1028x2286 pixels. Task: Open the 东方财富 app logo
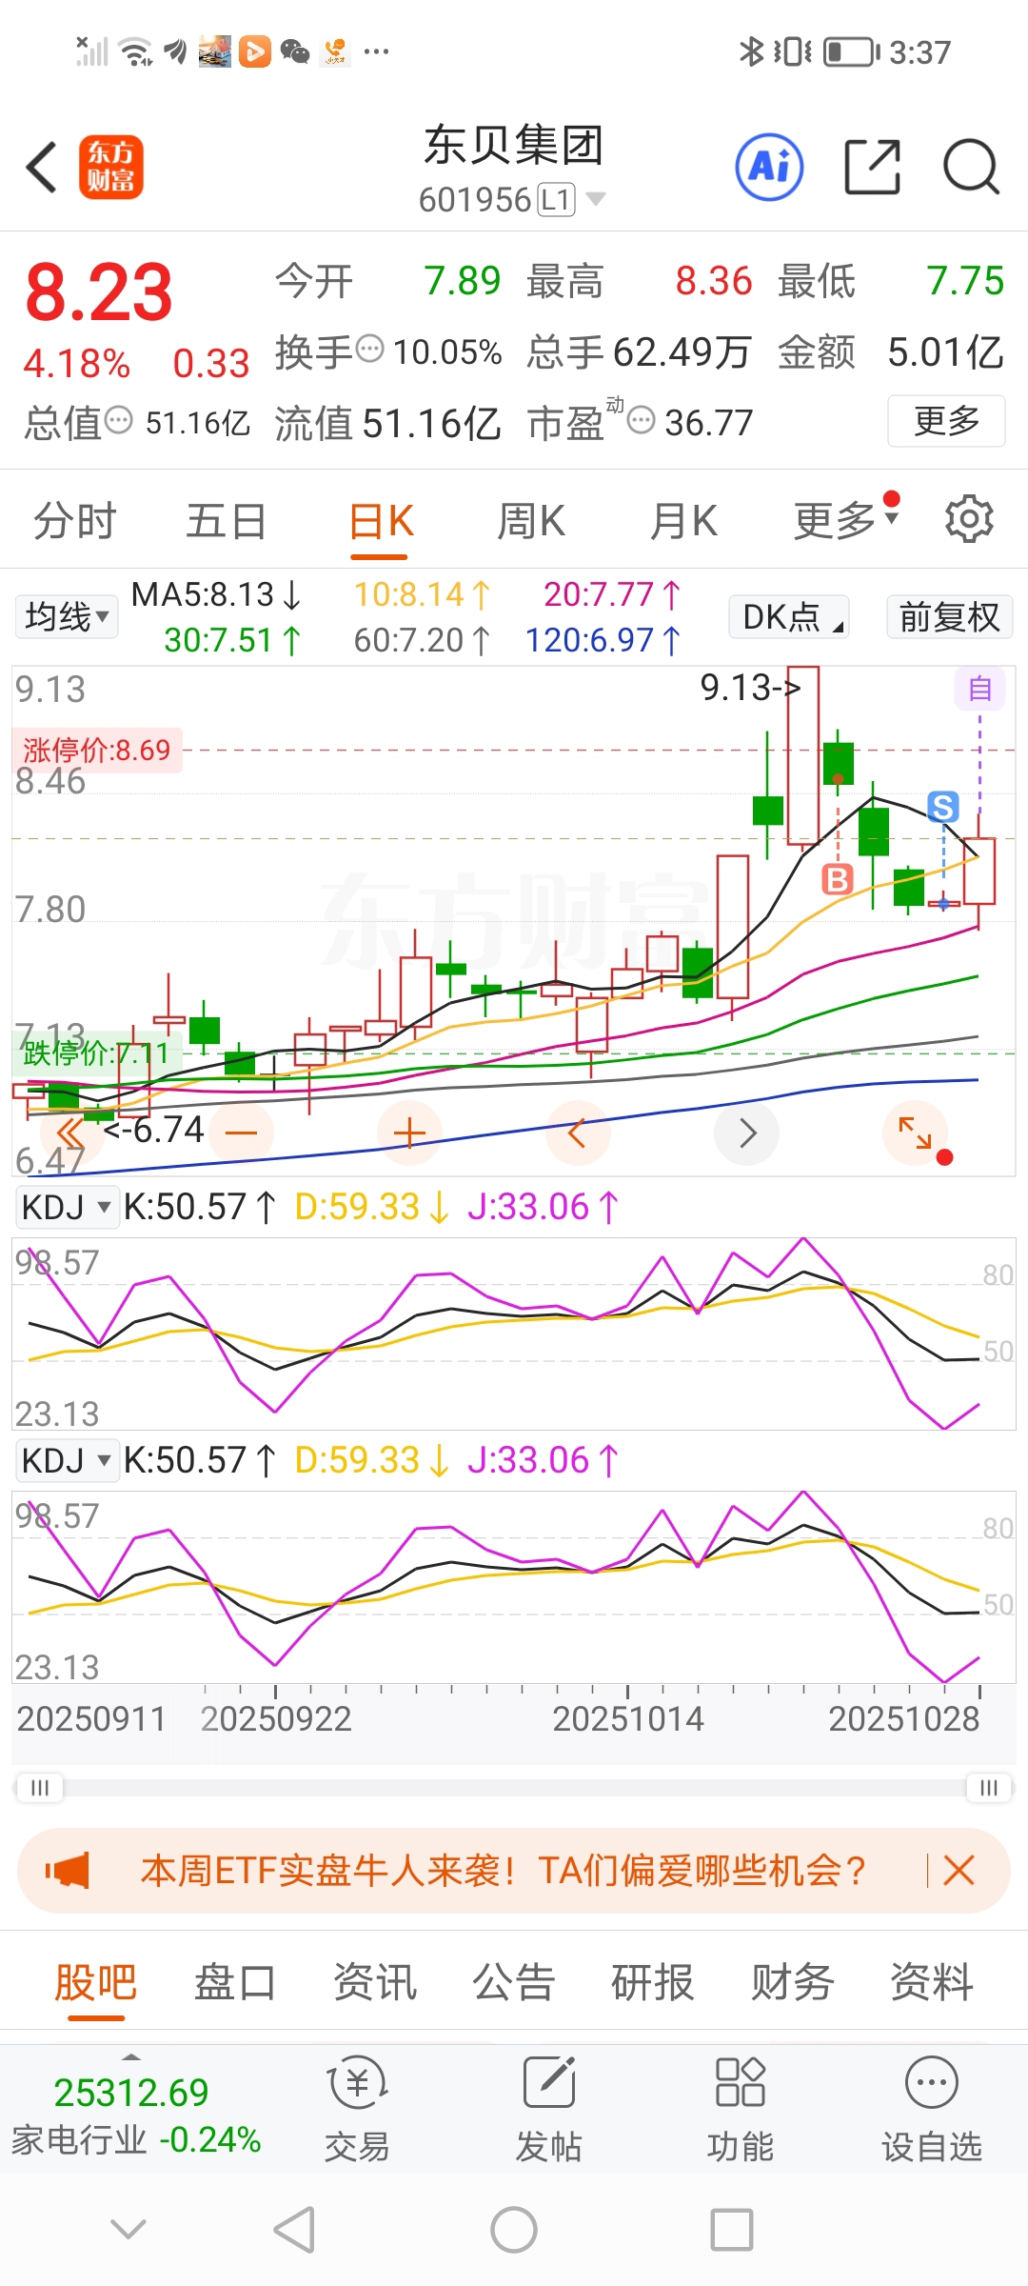111,167
